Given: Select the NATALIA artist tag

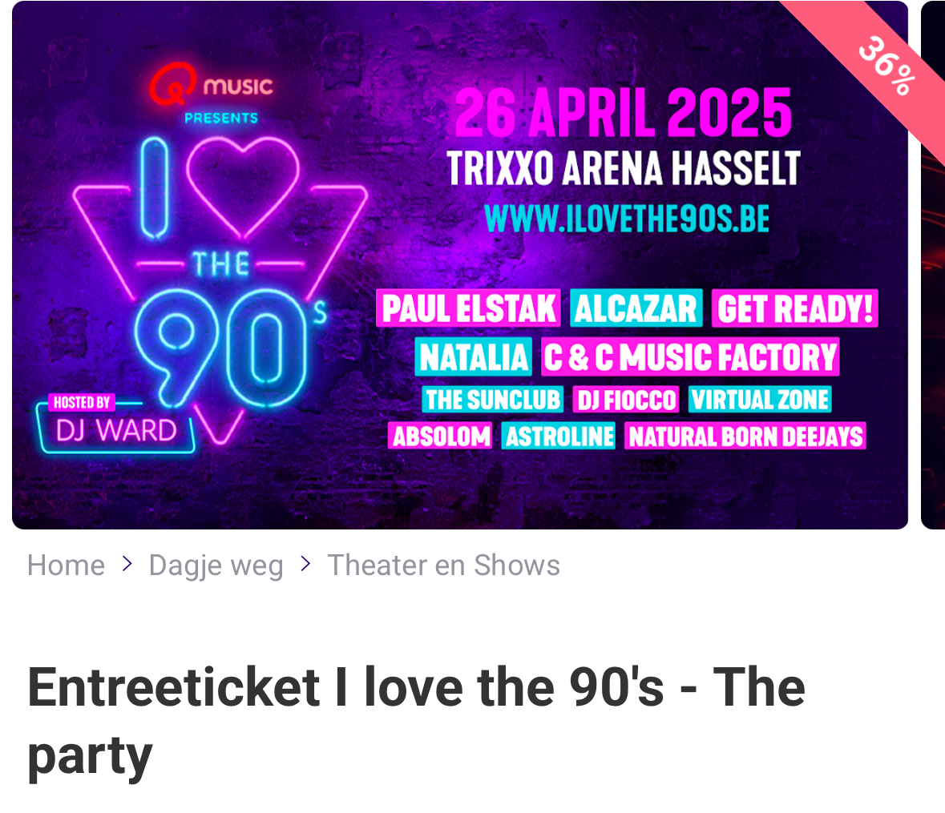Looking at the screenshot, I should click(473, 356).
